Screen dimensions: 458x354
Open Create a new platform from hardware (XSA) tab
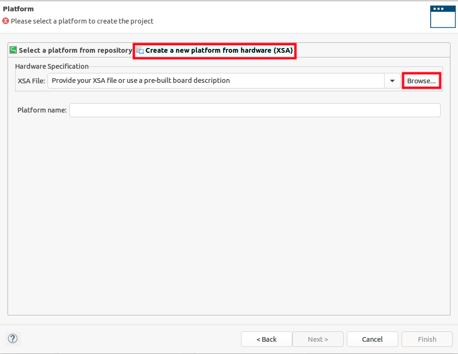pyautogui.click(x=215, y=50)
